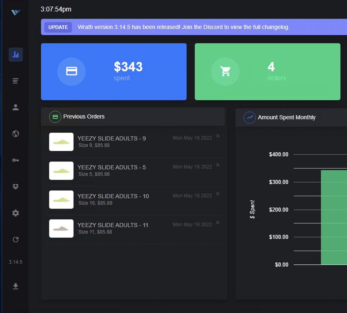Click the 3:07:54pm clock text

[56, 9]
